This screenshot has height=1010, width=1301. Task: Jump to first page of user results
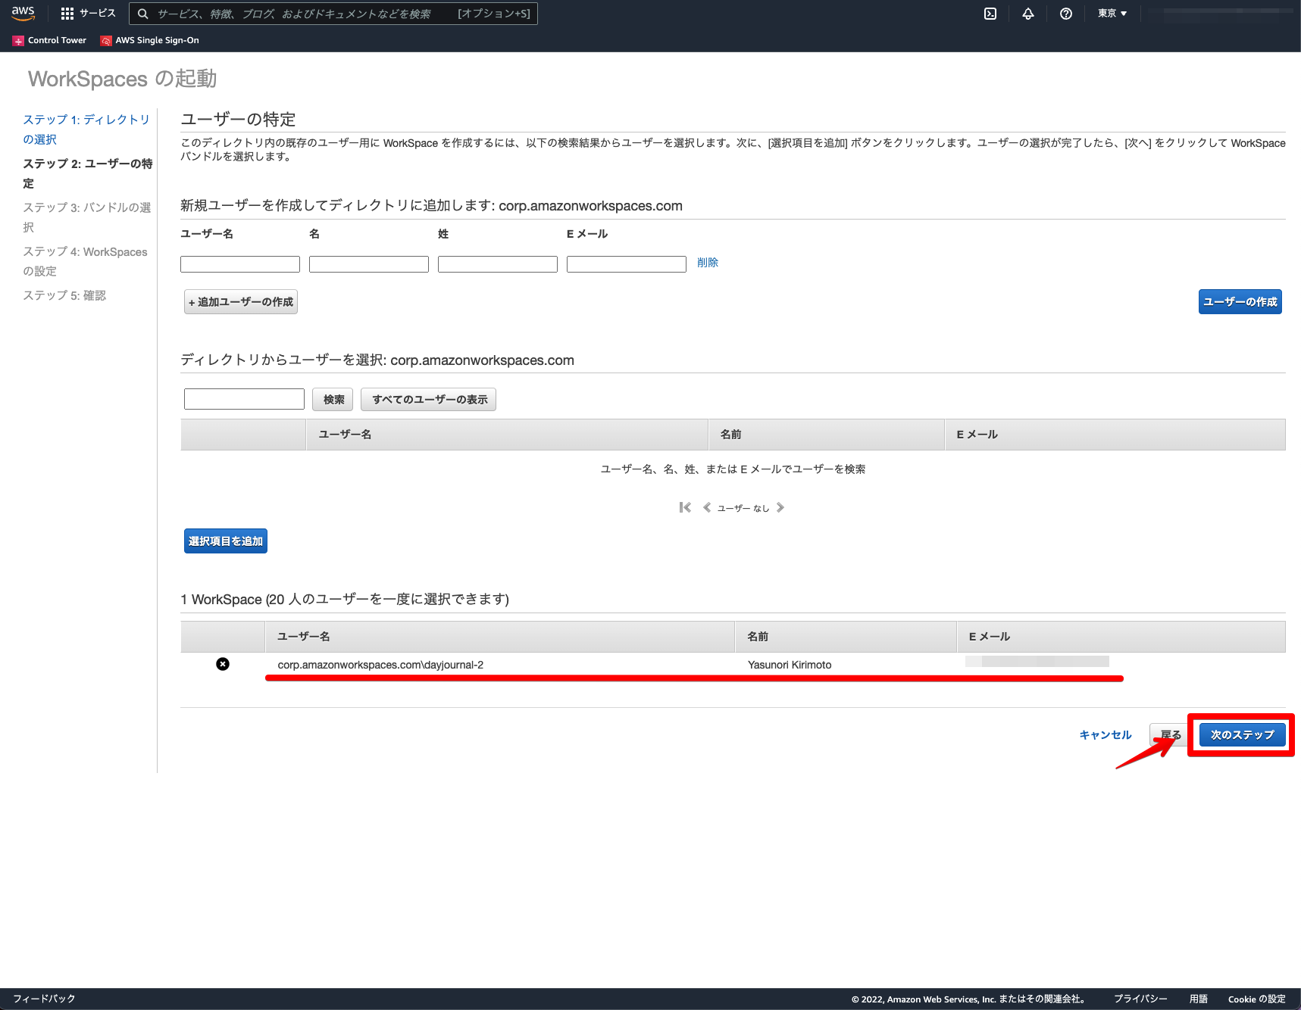(x=685, y=507)
